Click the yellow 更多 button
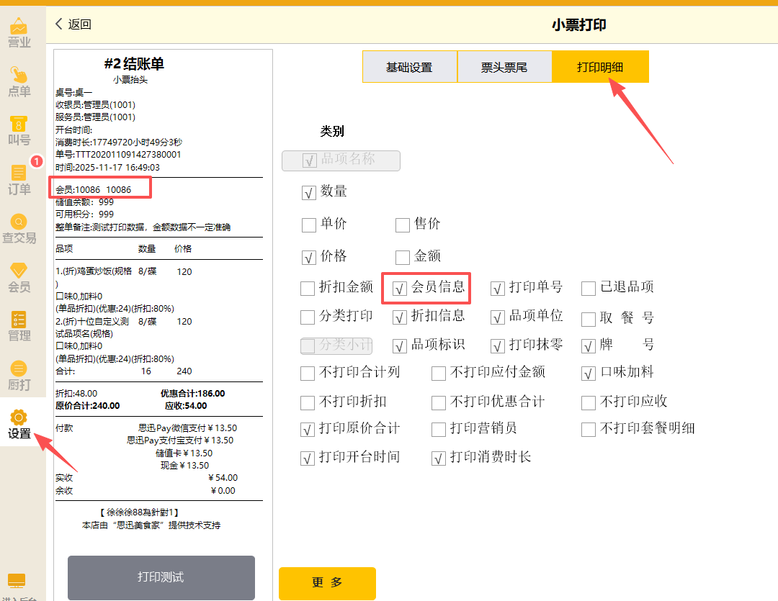Image resolution: width=778 pixels, height=601 pixels. click(x=327, y=583)
